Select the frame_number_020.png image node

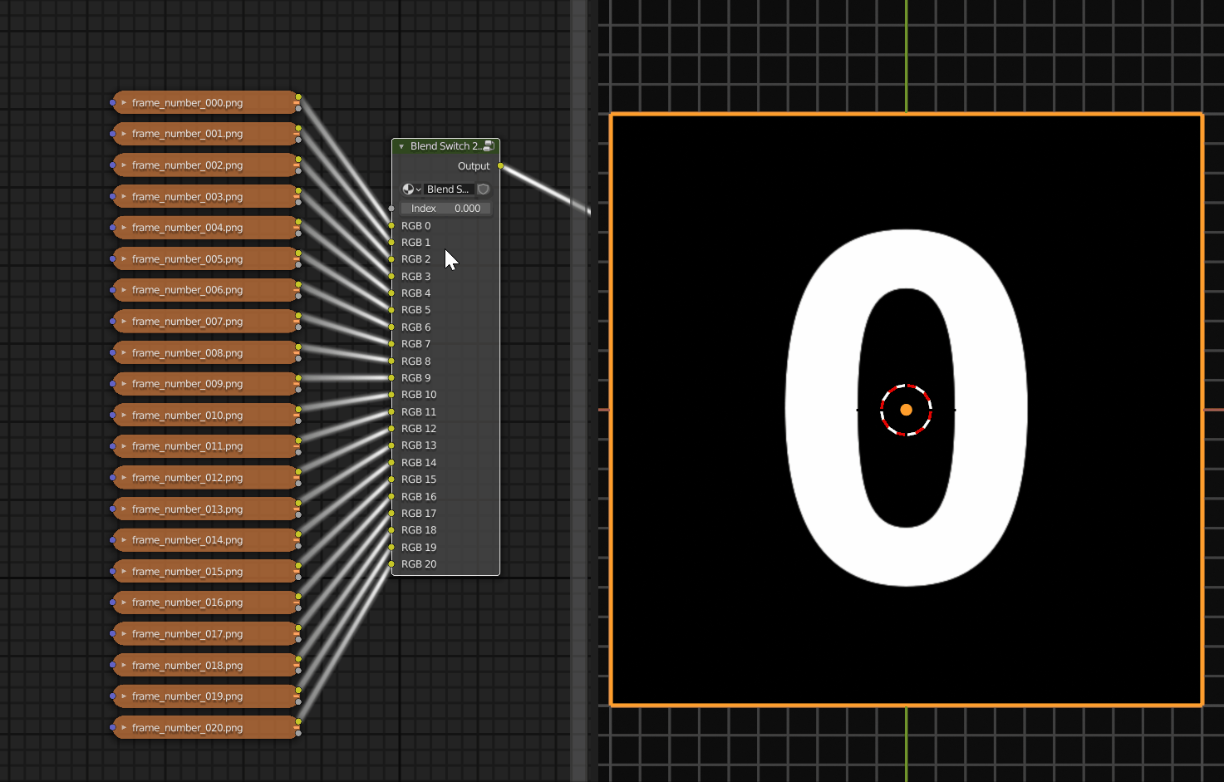205,728
